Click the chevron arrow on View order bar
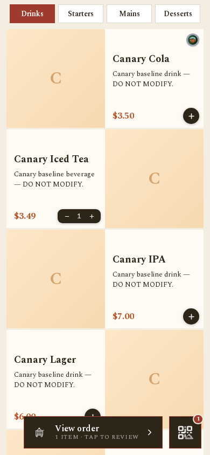The image size is (210, 455). pos(150,433)
